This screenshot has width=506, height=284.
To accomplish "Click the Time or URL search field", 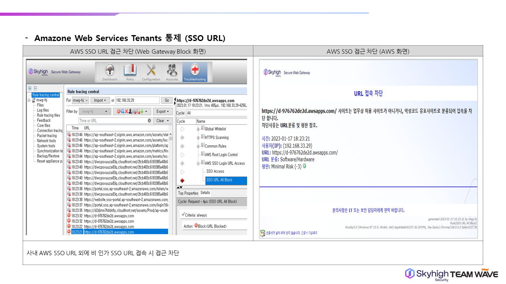I will 113,121.
